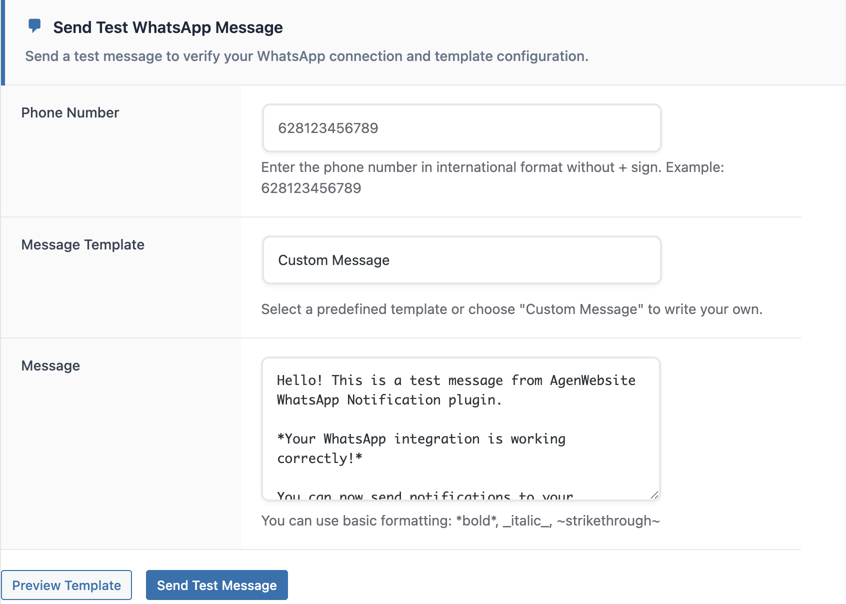
Task: Click the description text about verifying WhatsApp connection
Action: [306, 56]
